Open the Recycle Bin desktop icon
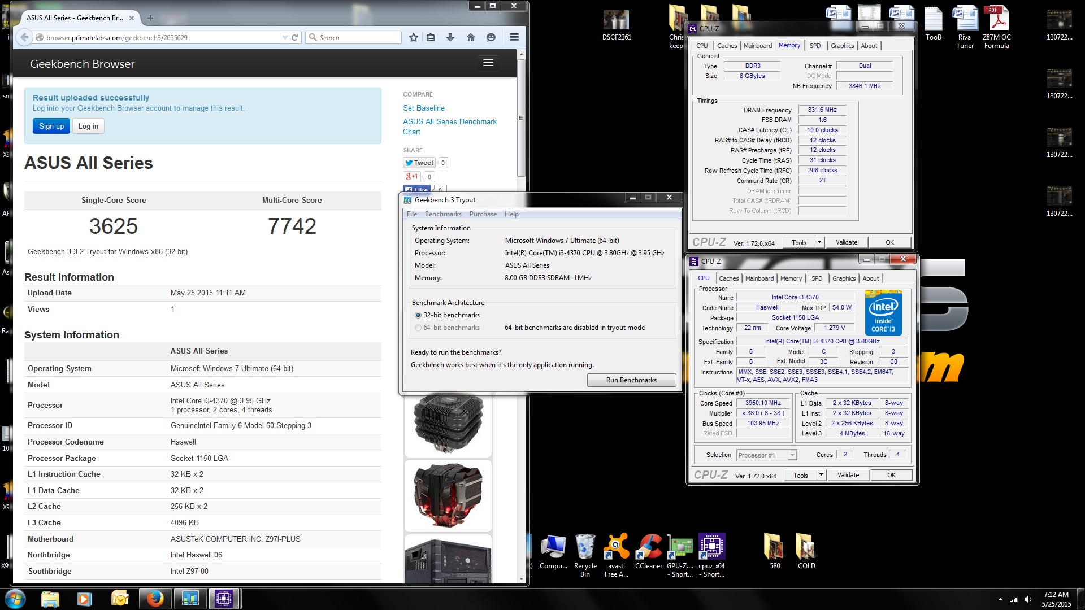Screen dimensions: 1085x610 pyautogui.click(x=585, y=556)
